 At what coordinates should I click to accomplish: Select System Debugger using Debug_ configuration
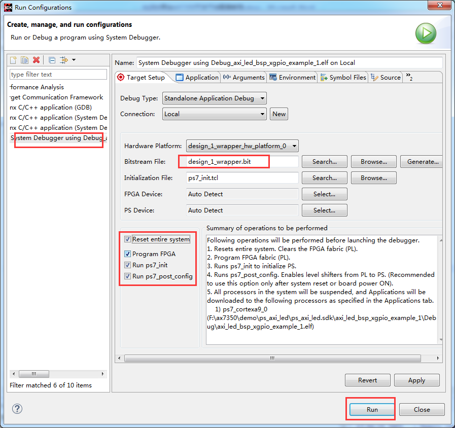click(58, 138)
